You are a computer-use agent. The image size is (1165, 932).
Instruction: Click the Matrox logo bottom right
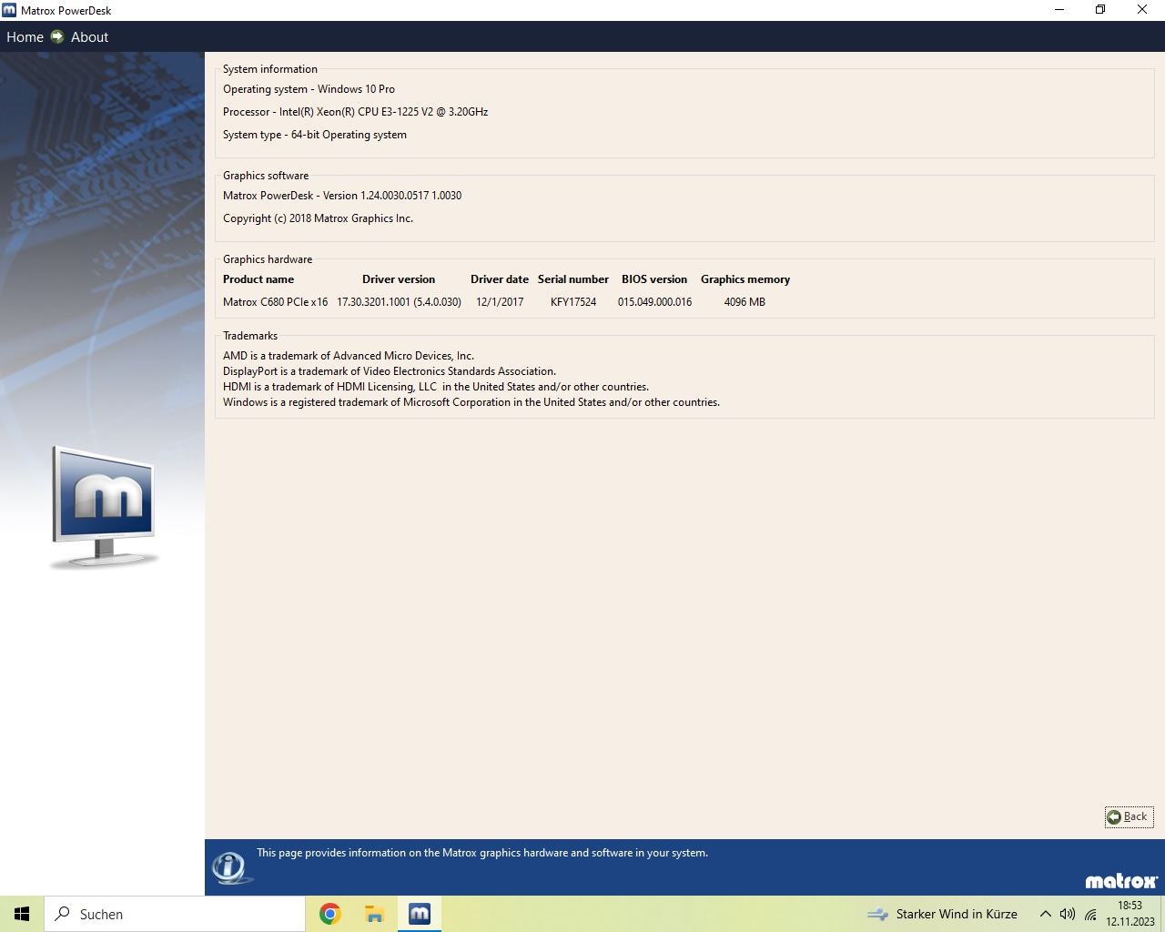pos(1121,881)
